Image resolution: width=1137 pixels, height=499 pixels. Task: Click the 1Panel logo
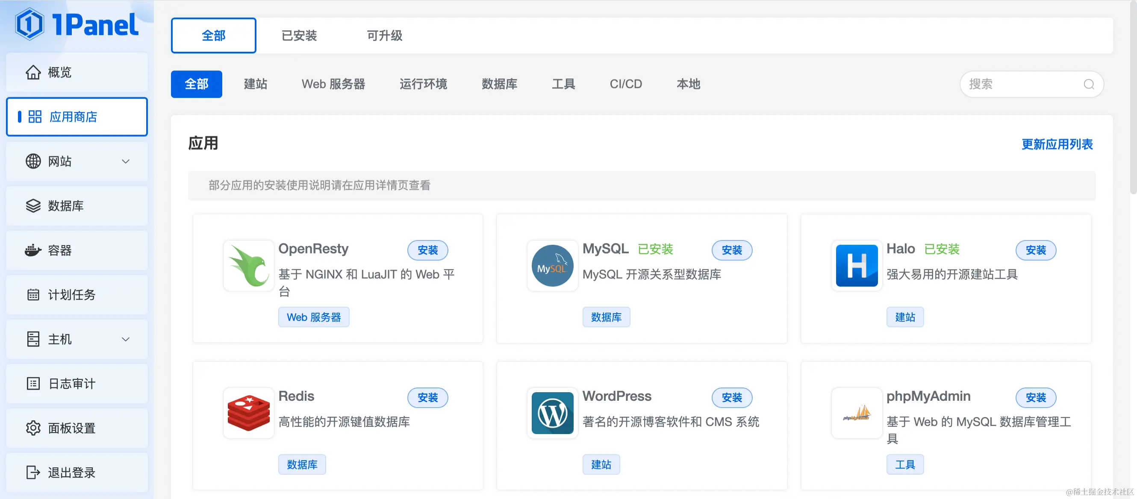click(x=77, y=24)
